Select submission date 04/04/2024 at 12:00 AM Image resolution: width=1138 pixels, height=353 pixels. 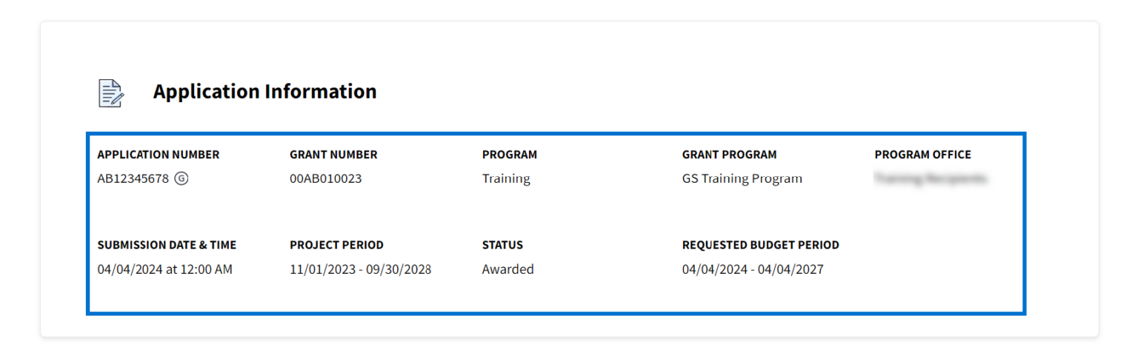164,269
